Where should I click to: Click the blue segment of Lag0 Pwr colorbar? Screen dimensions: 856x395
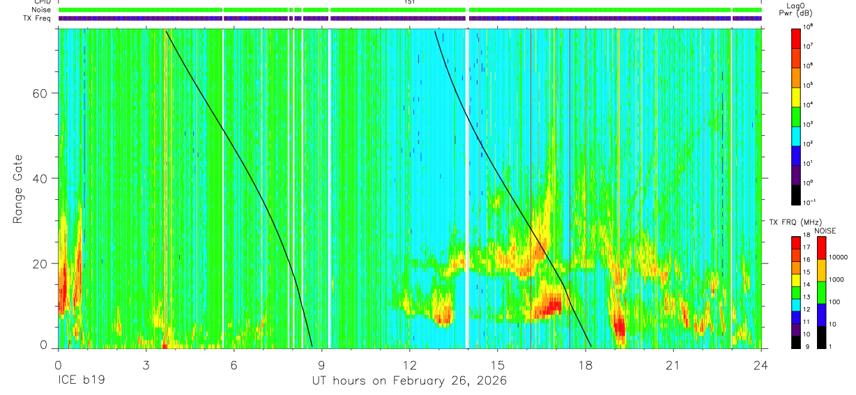pyautogui.click(x=796, y=154)
